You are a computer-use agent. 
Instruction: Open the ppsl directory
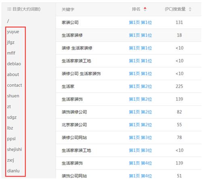pyautogui.click(x=11, y=139)
